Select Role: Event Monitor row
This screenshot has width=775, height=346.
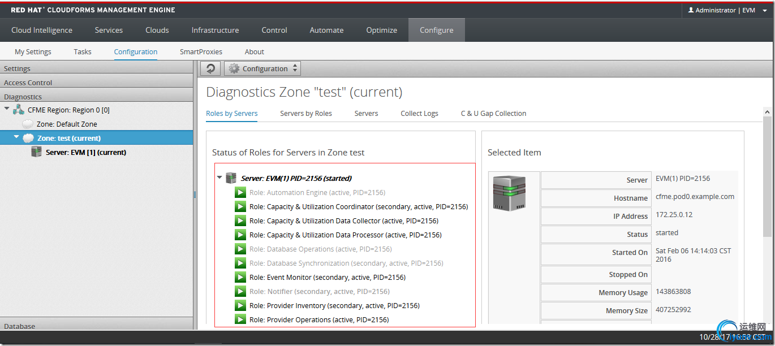click(328, 277)
